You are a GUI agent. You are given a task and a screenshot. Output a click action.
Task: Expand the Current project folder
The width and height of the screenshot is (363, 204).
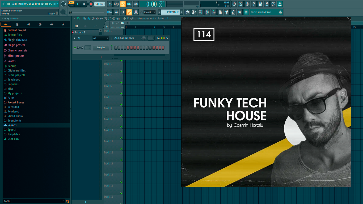click(x=15, y=30)
